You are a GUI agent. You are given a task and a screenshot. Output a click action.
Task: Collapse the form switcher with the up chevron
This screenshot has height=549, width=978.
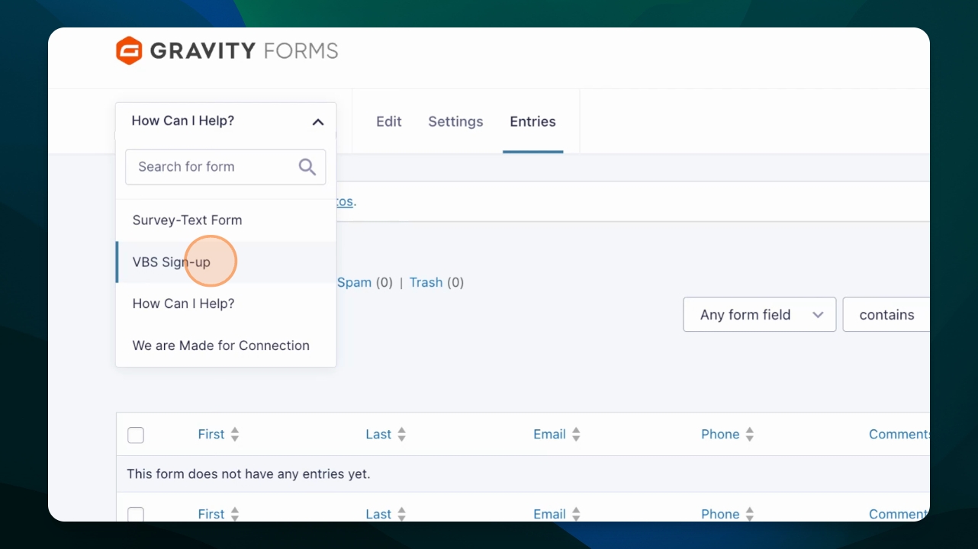click(x=318, y=122)
